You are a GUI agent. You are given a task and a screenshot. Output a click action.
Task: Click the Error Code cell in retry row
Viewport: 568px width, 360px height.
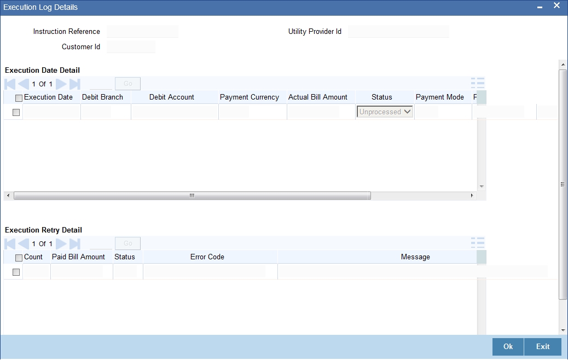pos(205,271)
